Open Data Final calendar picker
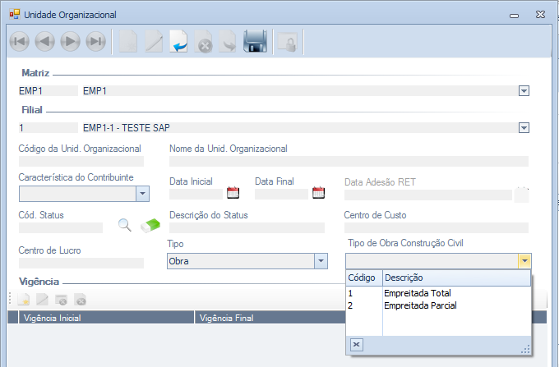 click(x=318, y=194)
